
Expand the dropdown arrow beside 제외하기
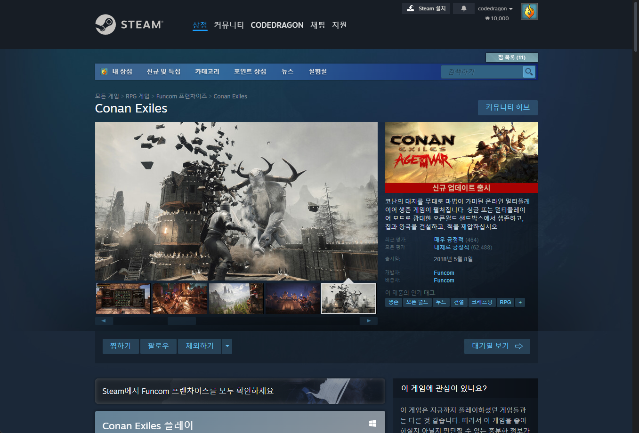coord(227,346)
